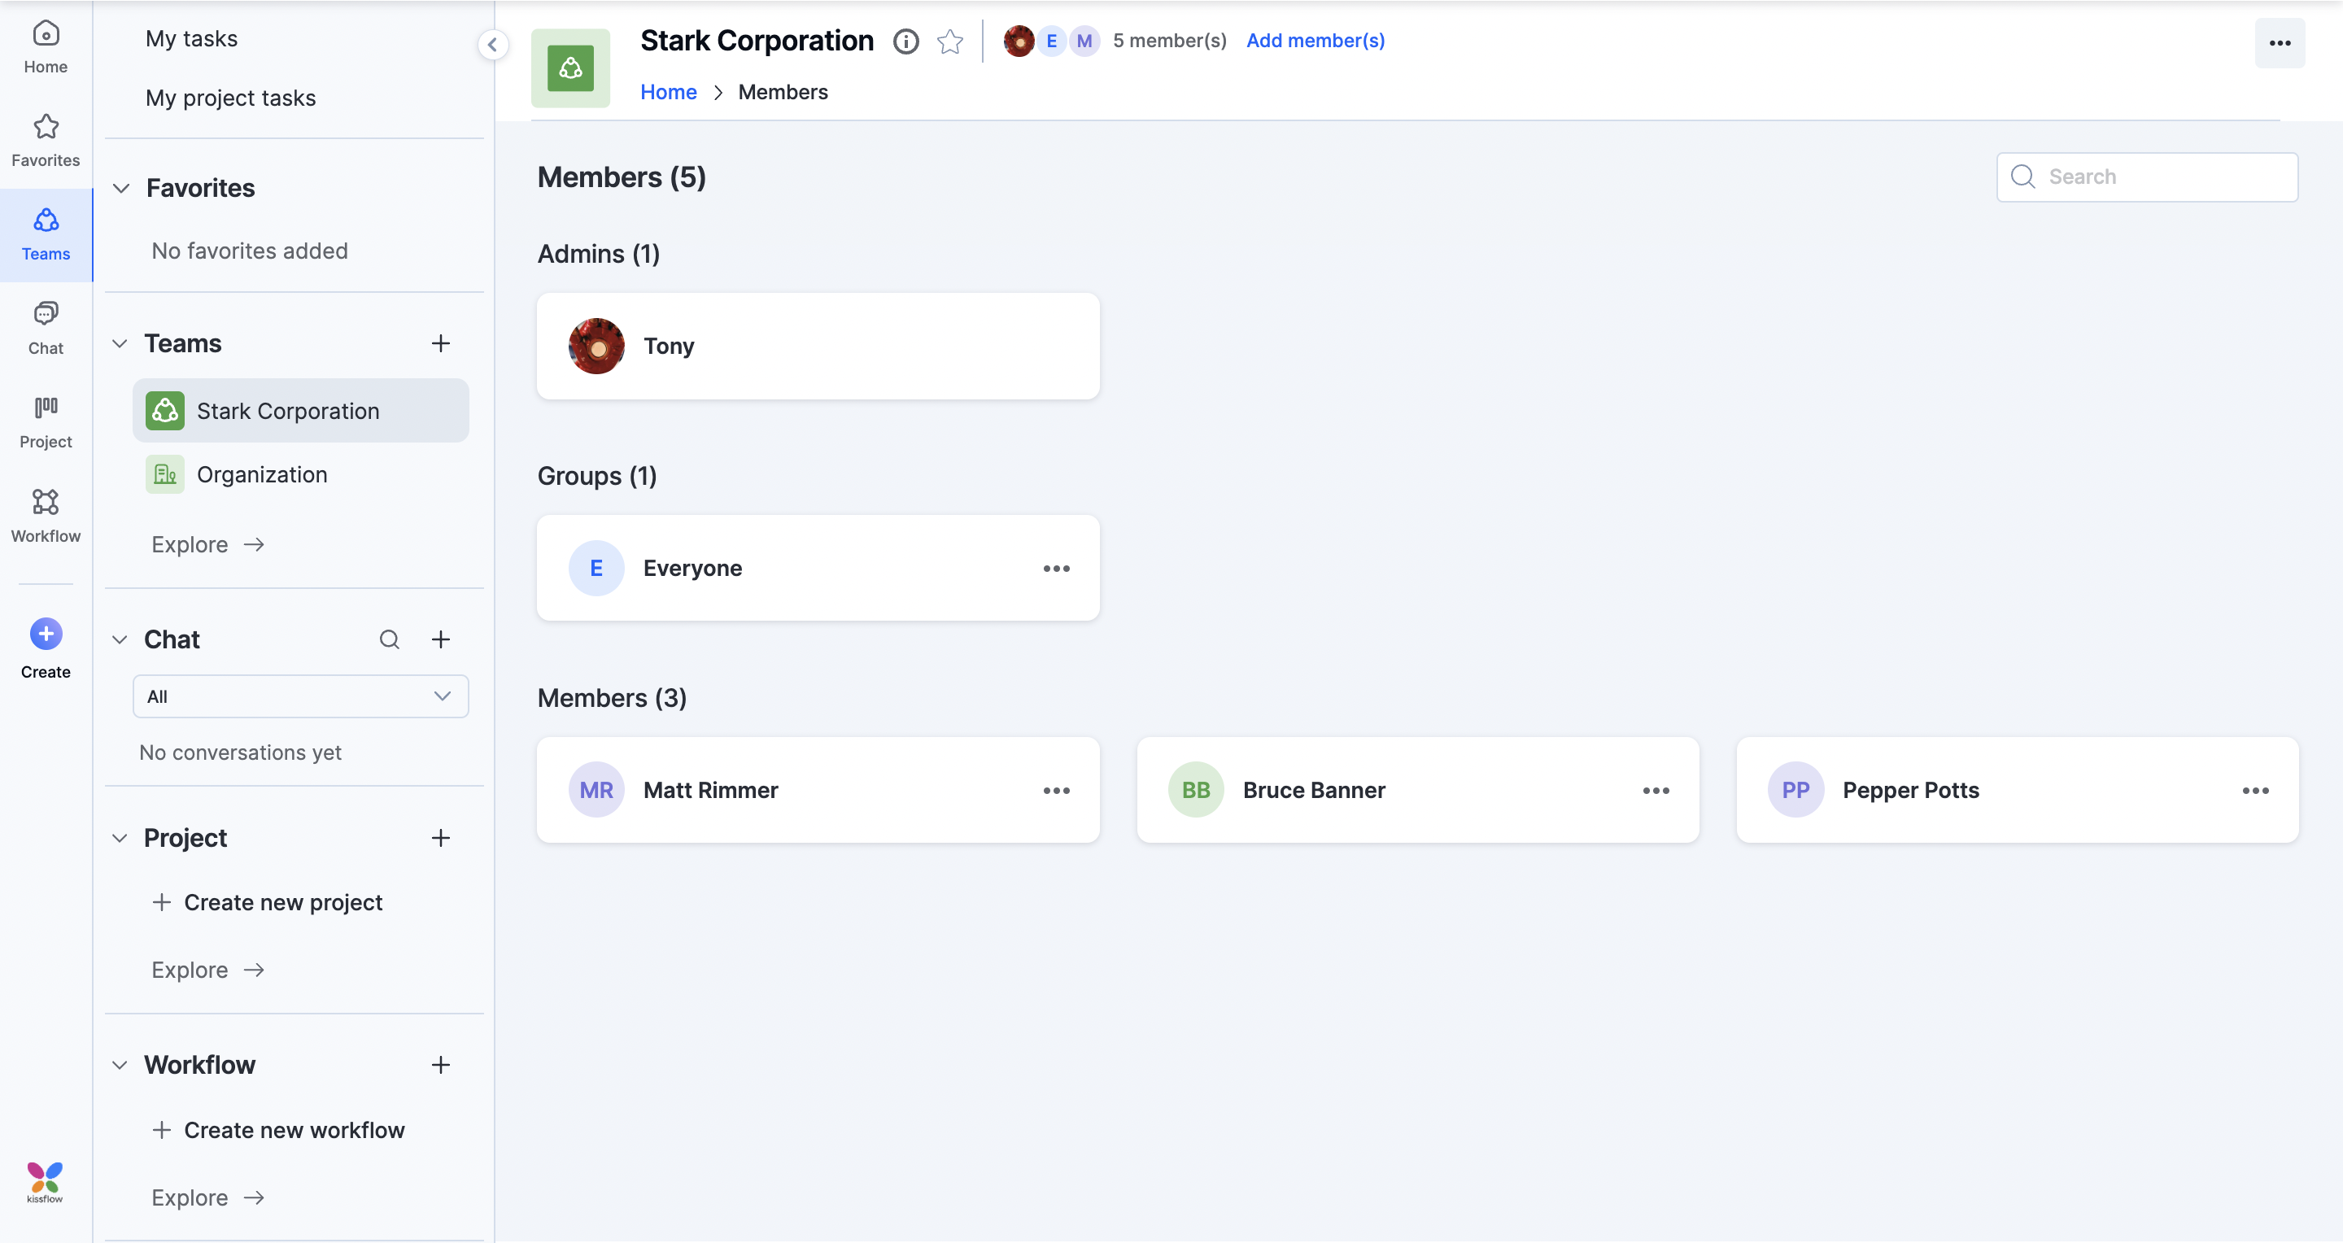Click Create new workflow
This screenshot has width=2343, height=1243.
278,1129
